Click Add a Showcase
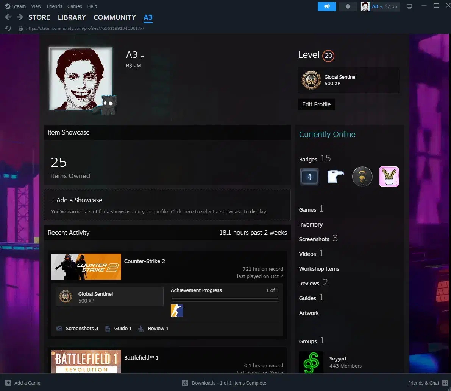Viewport: 451px width, 391px height. 76,200
